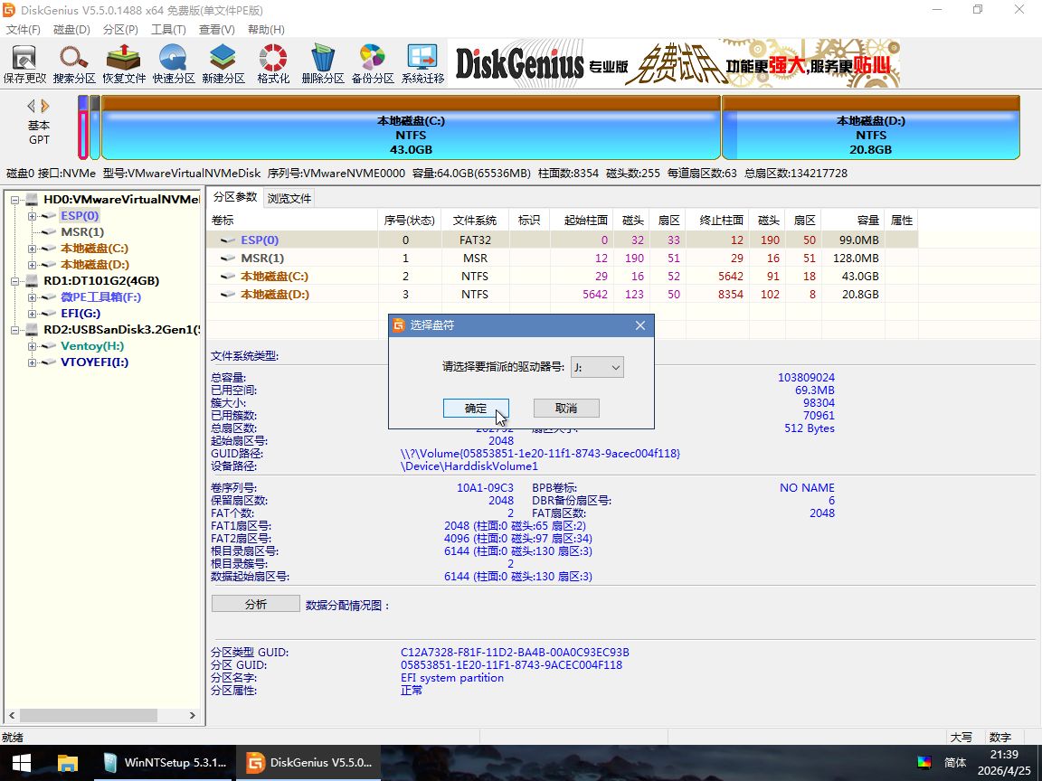
Task: Go to previous disk with left arrow
Action: point(31,106)
